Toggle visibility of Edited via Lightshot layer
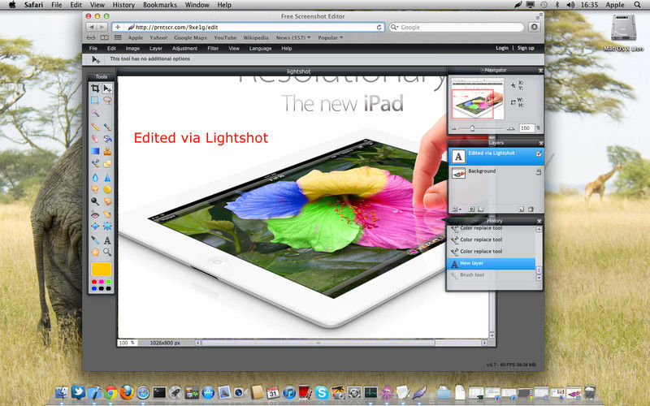This screenshot has height=406, width=650. pyautogui.click(x=539, y=153)
